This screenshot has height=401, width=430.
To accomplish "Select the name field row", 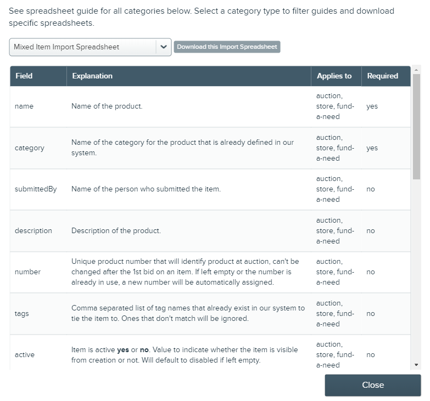I will pyautogui.click(x=210, y=106).
